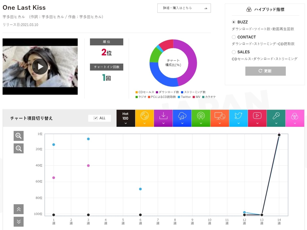Click the PCによるCD読取数 legend entry
Viewport: 307px width, 230px height.
[162, 97]
